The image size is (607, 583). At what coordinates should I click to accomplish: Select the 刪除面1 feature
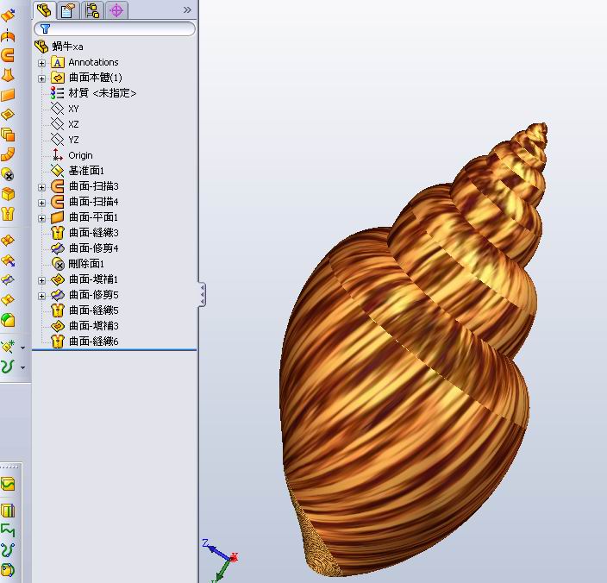[78, 264]
